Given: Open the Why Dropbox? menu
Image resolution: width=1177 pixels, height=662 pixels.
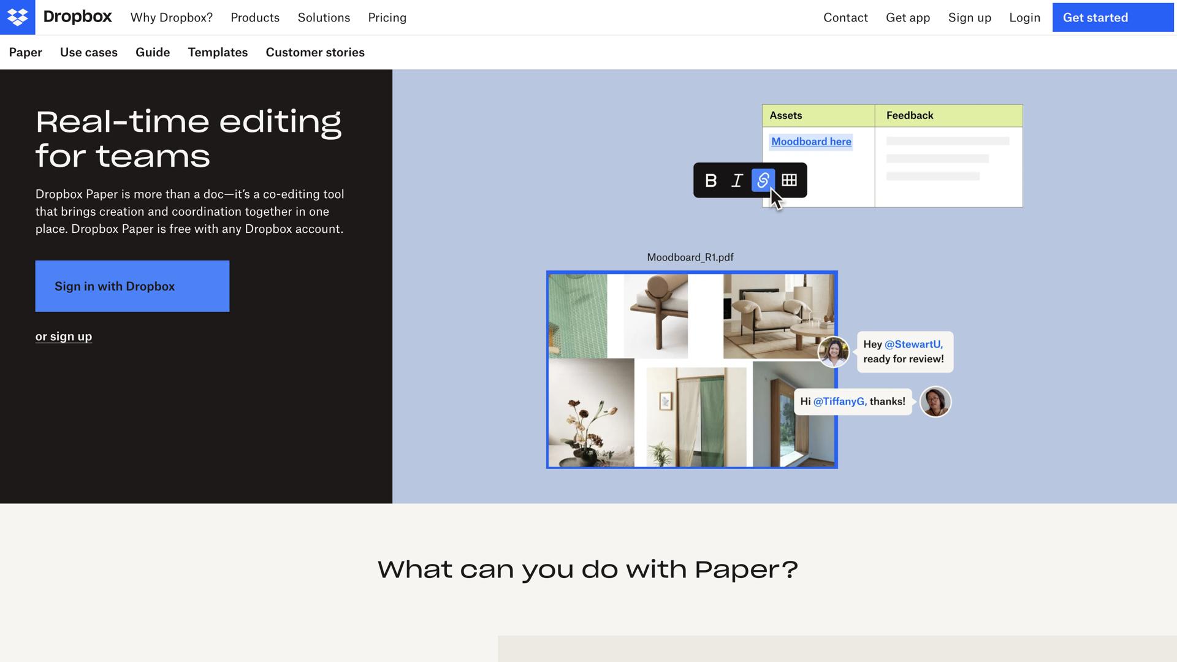Looking at the screenshot, I should coord(171,17).
